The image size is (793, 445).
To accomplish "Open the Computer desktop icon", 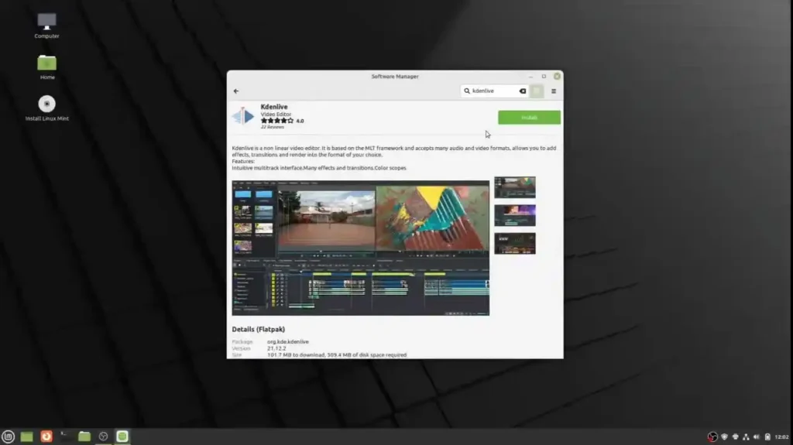I will coord(46,26).
